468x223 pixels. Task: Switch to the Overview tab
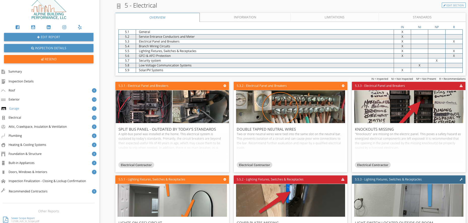click(x=157, y=17)
